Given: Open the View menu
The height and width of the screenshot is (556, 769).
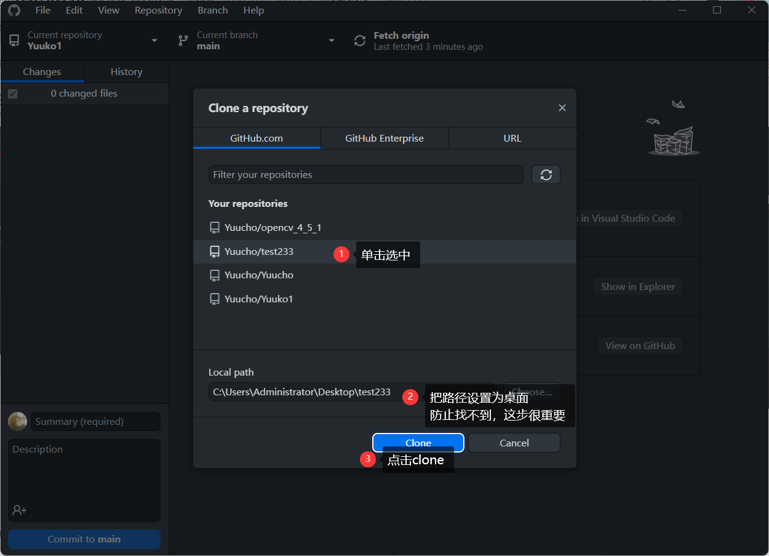Looking at the screenshot, I should (109, 10).
